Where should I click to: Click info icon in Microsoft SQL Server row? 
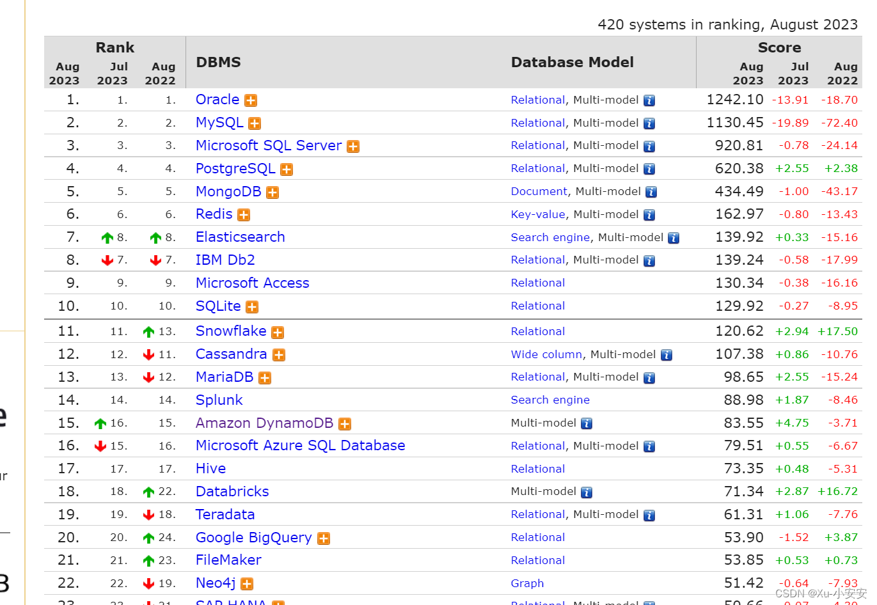(649, 146)
